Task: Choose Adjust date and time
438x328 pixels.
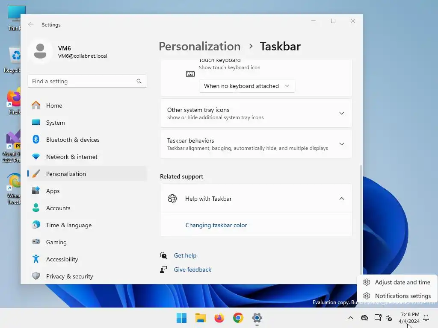Action: 397,282
